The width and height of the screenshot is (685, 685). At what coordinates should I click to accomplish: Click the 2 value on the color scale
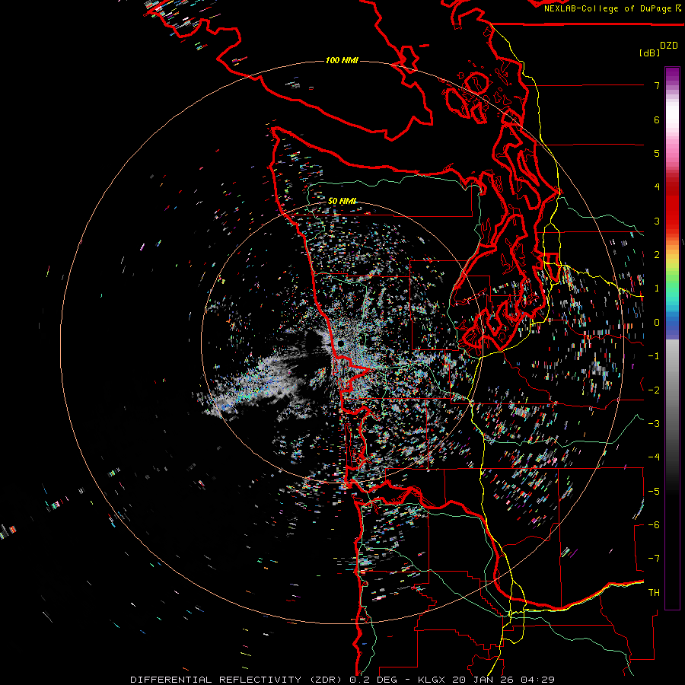click(x=657, y=255)
